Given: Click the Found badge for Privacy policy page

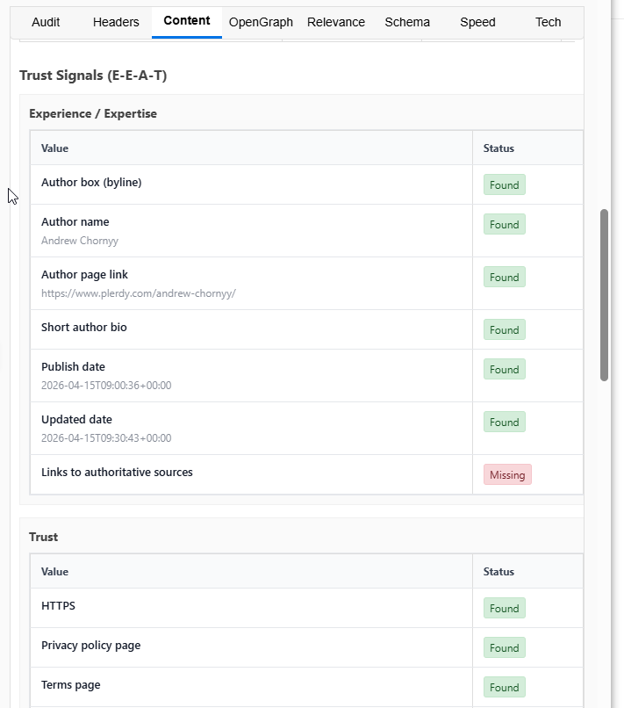Looking at the screenshot, I should click(x=504, y=648).
